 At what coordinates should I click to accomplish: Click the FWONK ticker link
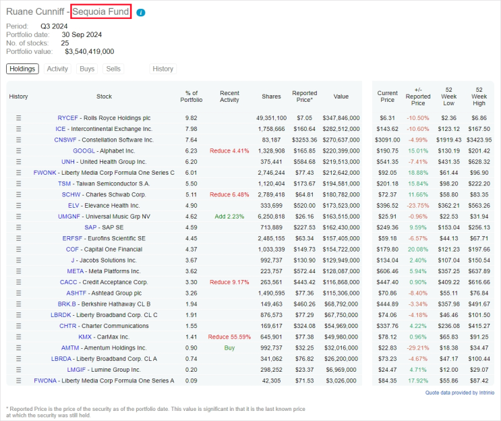[x=45, y=173]
